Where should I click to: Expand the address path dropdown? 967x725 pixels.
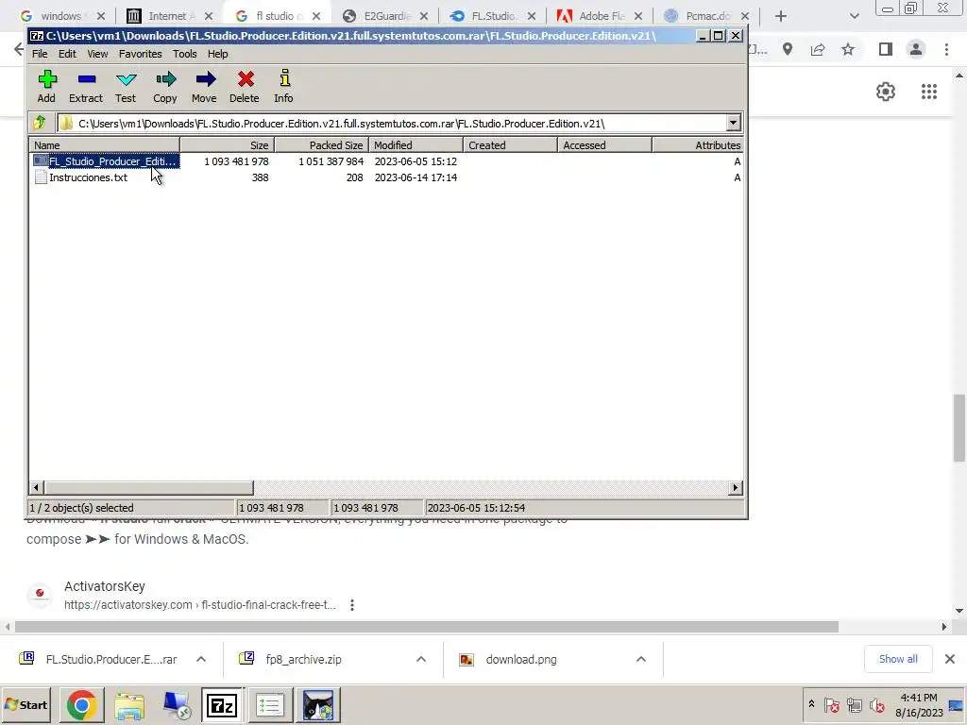(733, 123)
